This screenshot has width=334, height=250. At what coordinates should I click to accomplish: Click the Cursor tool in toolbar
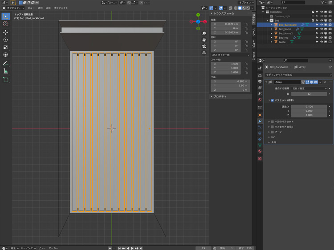point(6,24)
